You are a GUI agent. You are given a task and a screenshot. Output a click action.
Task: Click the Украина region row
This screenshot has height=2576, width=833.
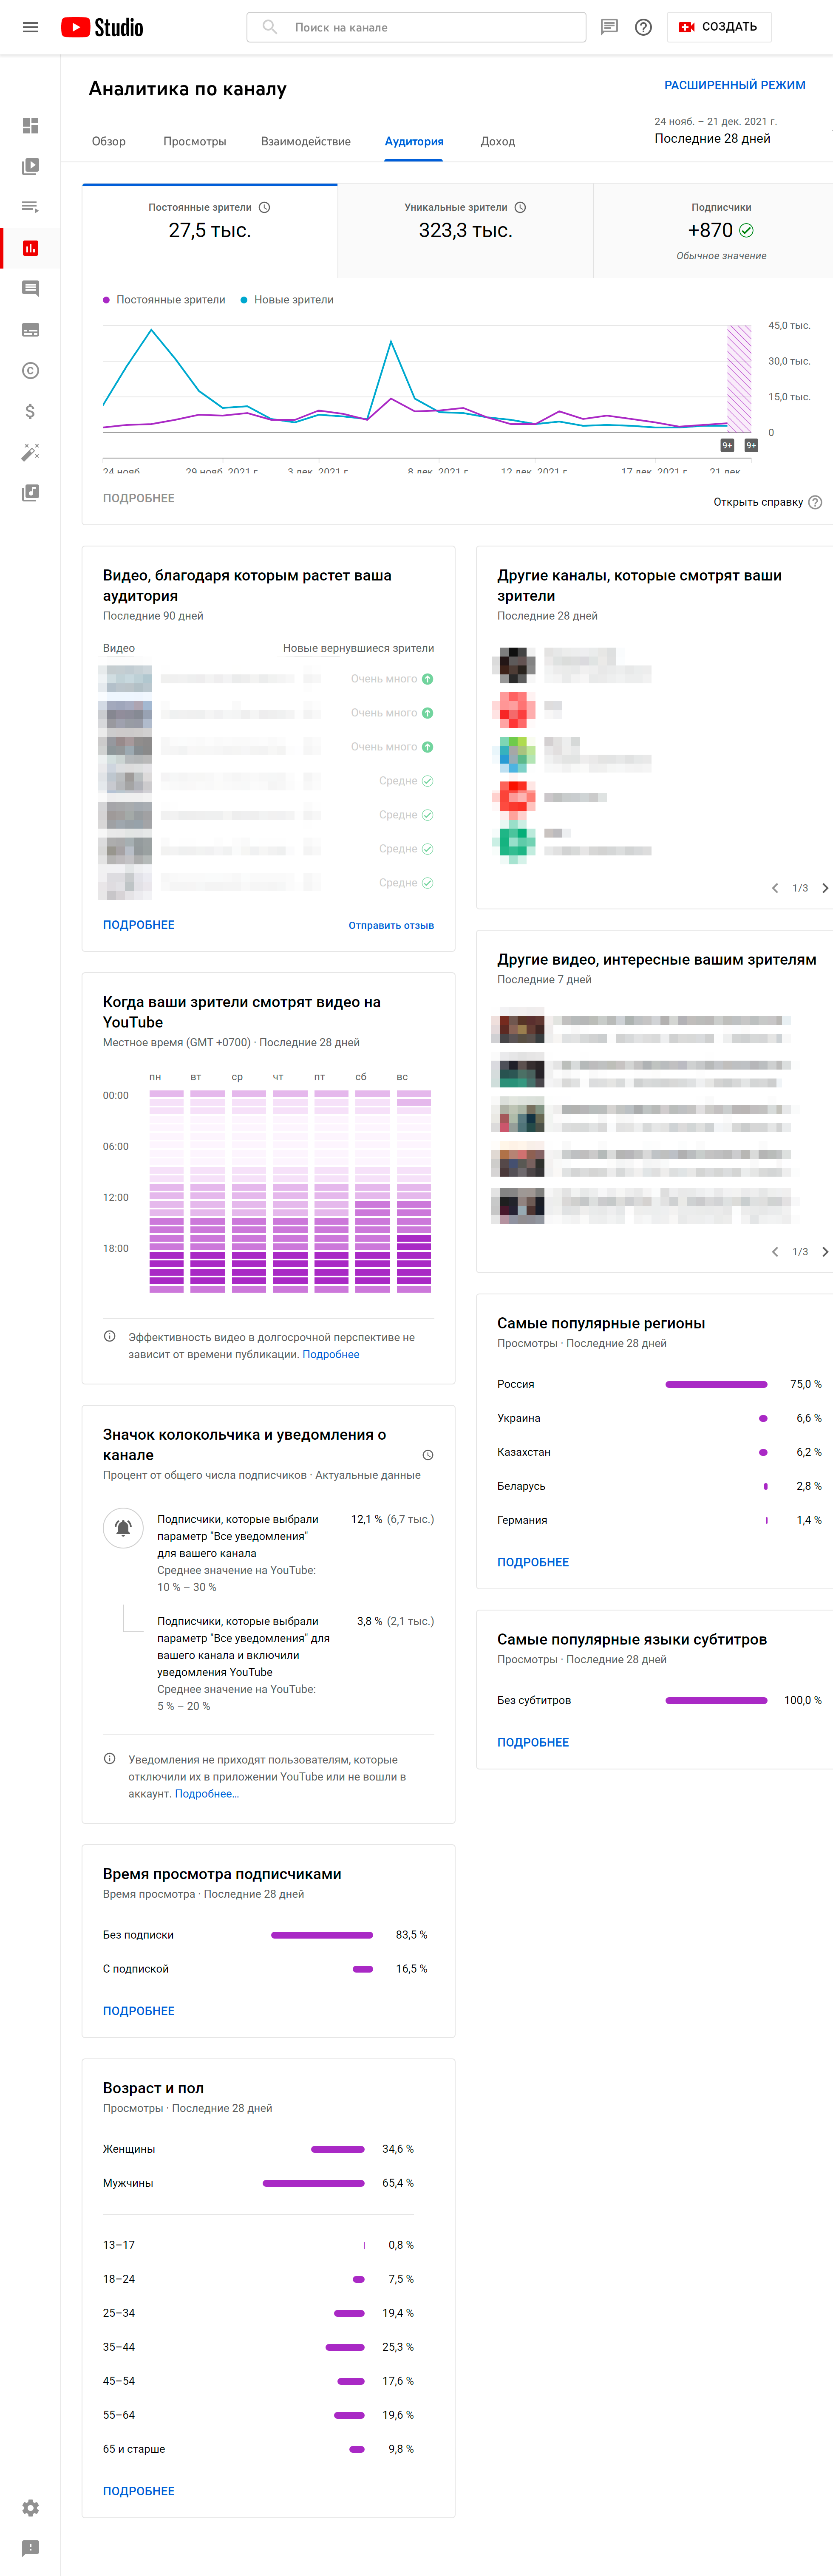point(659,1418)
